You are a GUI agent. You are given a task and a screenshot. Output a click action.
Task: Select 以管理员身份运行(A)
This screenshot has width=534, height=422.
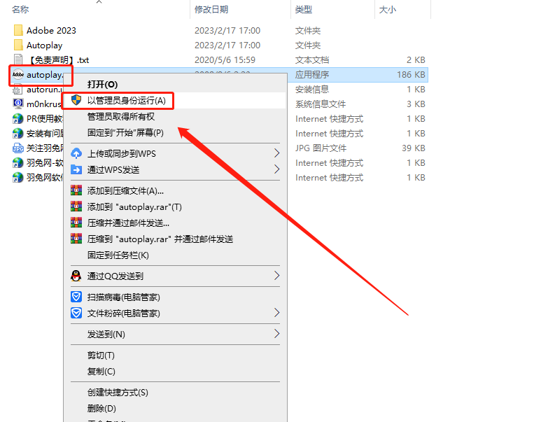(127, 101)
